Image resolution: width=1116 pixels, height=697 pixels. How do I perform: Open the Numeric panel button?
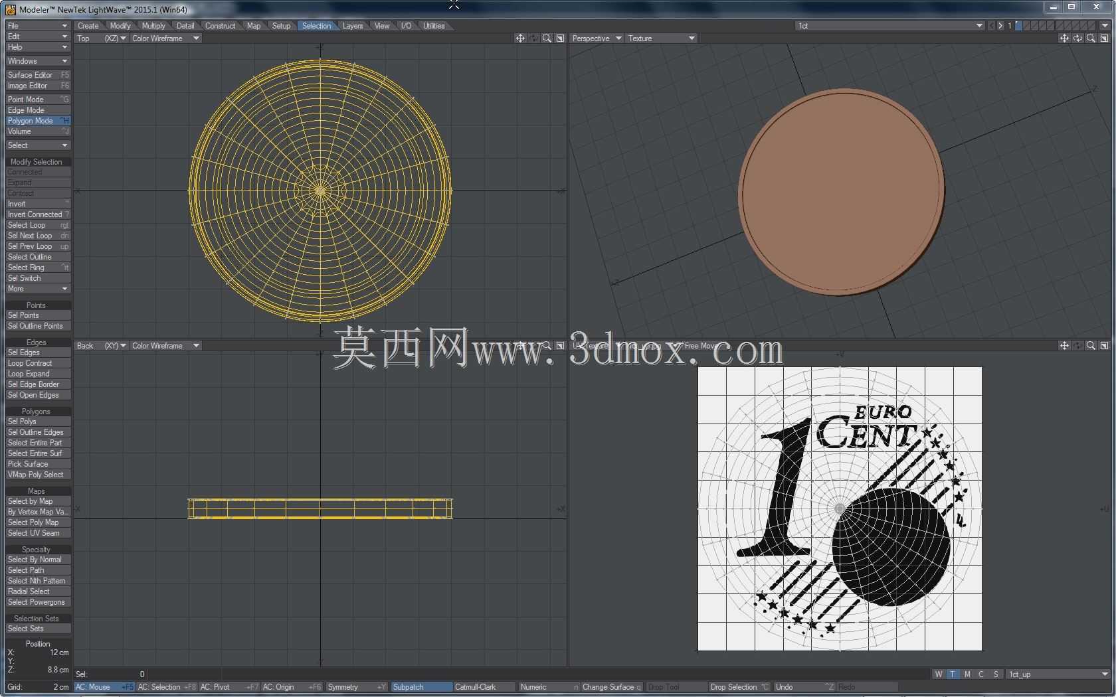click(549, 687)
